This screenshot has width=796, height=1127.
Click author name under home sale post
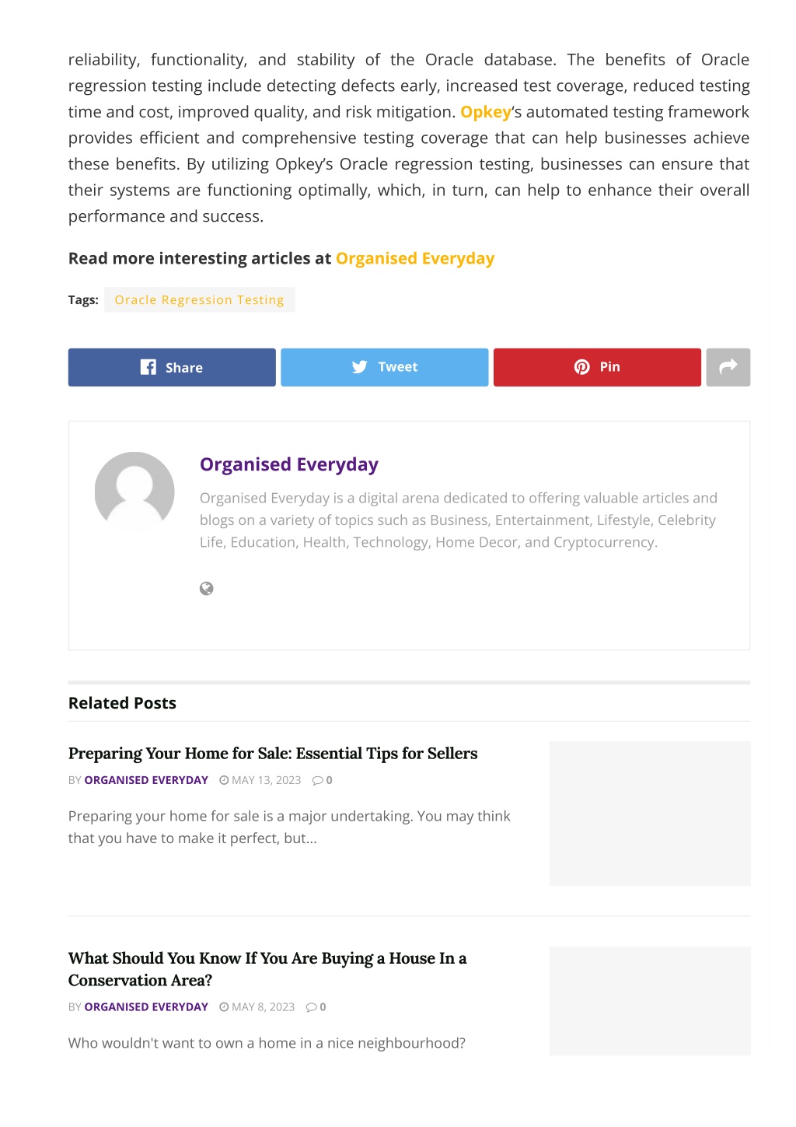click(146, 780)
